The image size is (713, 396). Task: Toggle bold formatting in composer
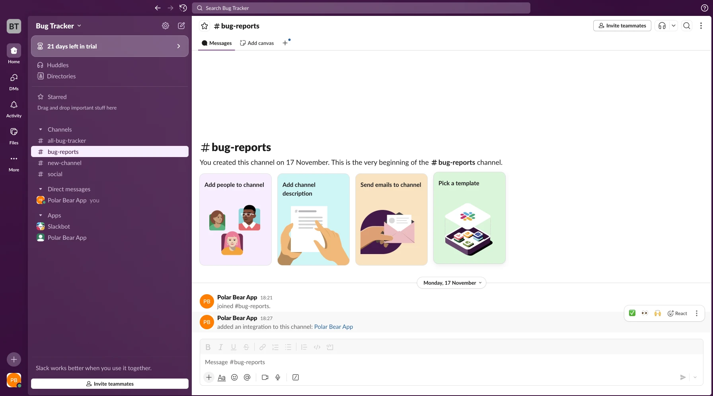pos(208,347)
